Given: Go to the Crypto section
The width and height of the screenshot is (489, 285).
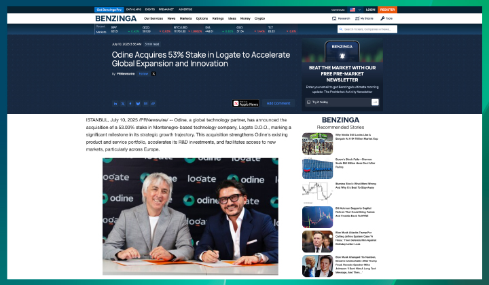Looking at the screenshot, I should click(259, 18).
